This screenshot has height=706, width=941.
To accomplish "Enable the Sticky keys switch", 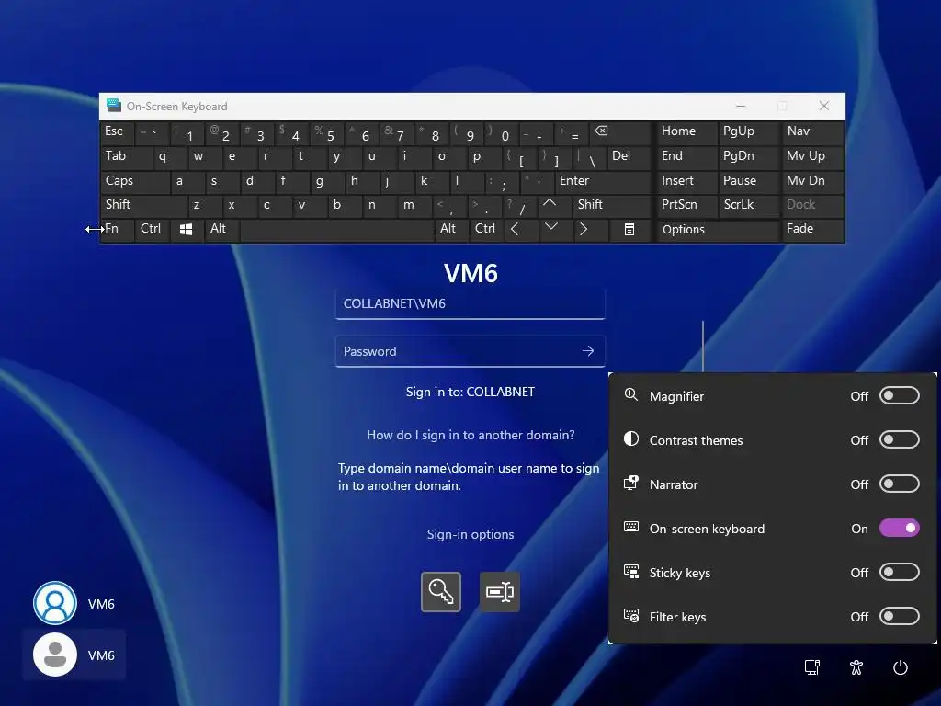I will [x=899, y=572].
